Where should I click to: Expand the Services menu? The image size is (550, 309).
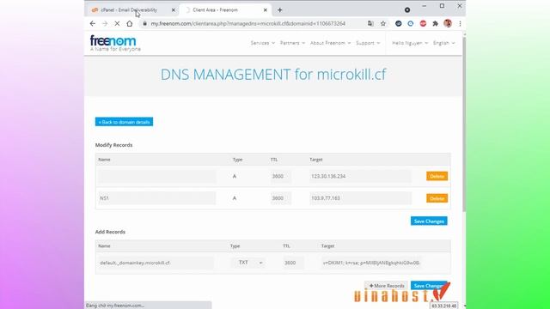[x=262, y=43]
